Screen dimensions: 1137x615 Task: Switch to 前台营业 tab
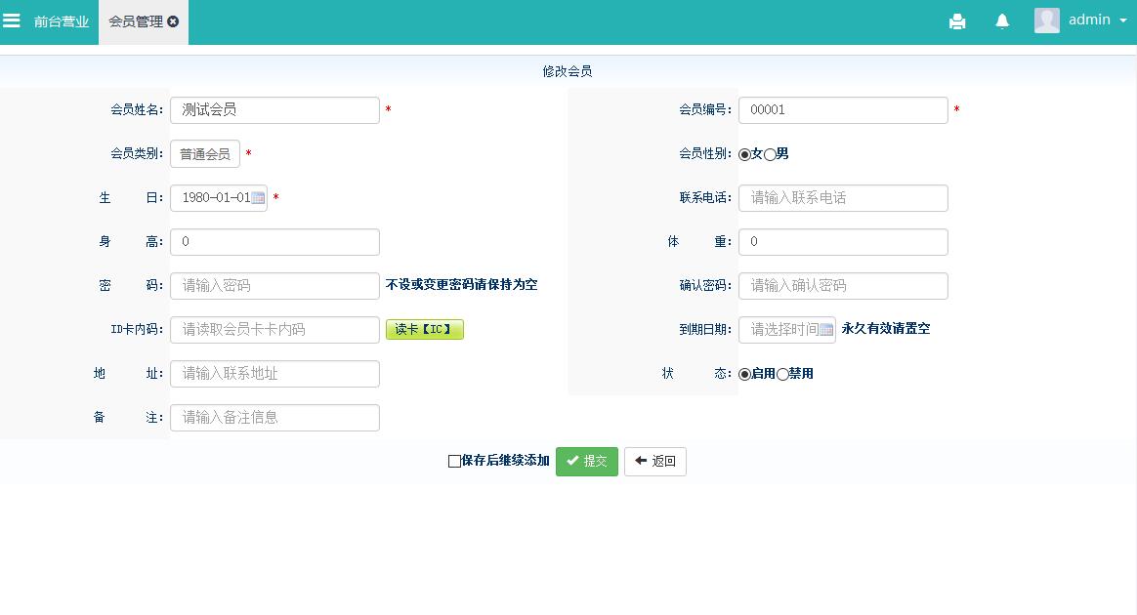pyautogui.click(x=62, y=21)
